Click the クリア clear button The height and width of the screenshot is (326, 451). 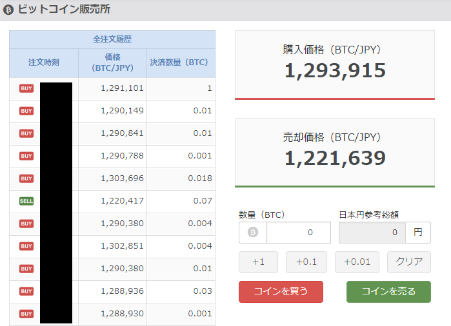point(409,262)
